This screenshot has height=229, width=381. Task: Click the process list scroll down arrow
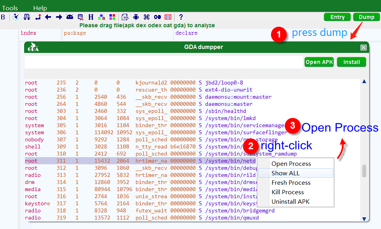pyautogui.click(x=364, y=219)
